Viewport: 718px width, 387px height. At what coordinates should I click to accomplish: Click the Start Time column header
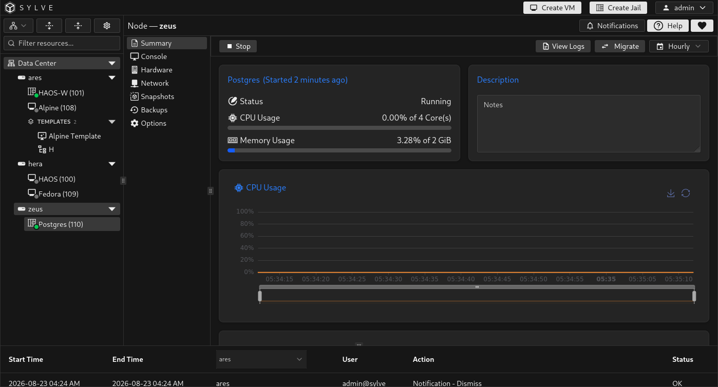(26, 359)
